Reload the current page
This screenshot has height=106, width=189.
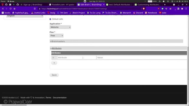[11, 9]
